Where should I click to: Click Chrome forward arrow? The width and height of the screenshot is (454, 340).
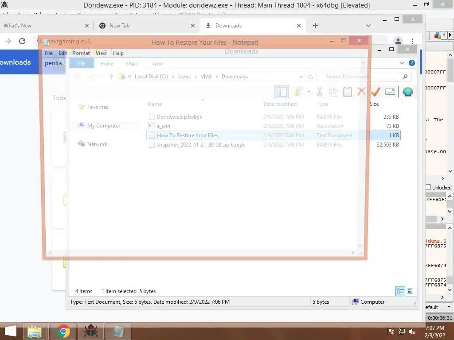click(8, 41)
